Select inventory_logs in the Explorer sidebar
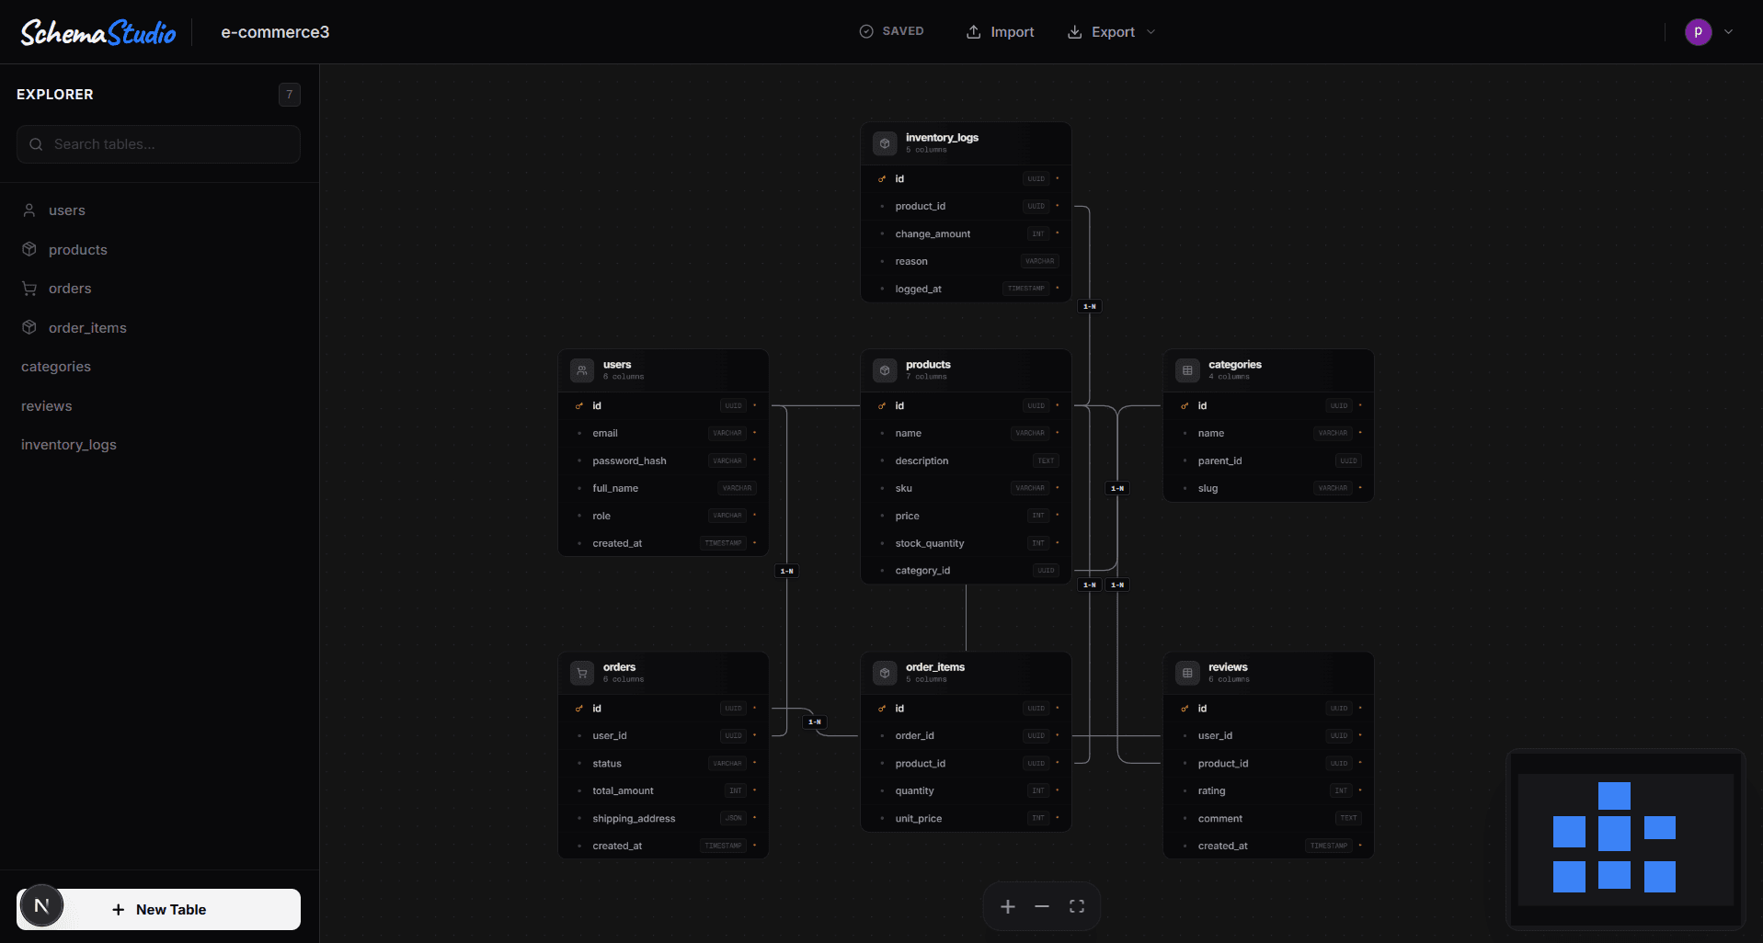Viewport: 1763px width, 943px height. (68, 444)
